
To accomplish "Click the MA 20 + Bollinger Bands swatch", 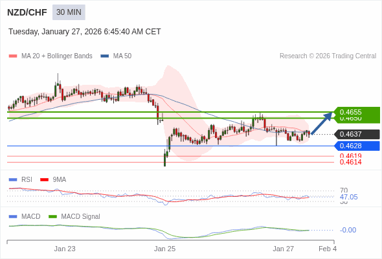I will [x=13, y=56].
